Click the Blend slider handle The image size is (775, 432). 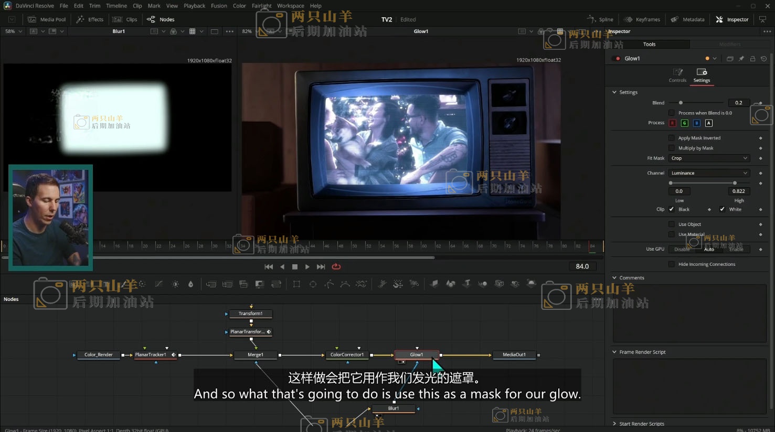pos(681,103)
